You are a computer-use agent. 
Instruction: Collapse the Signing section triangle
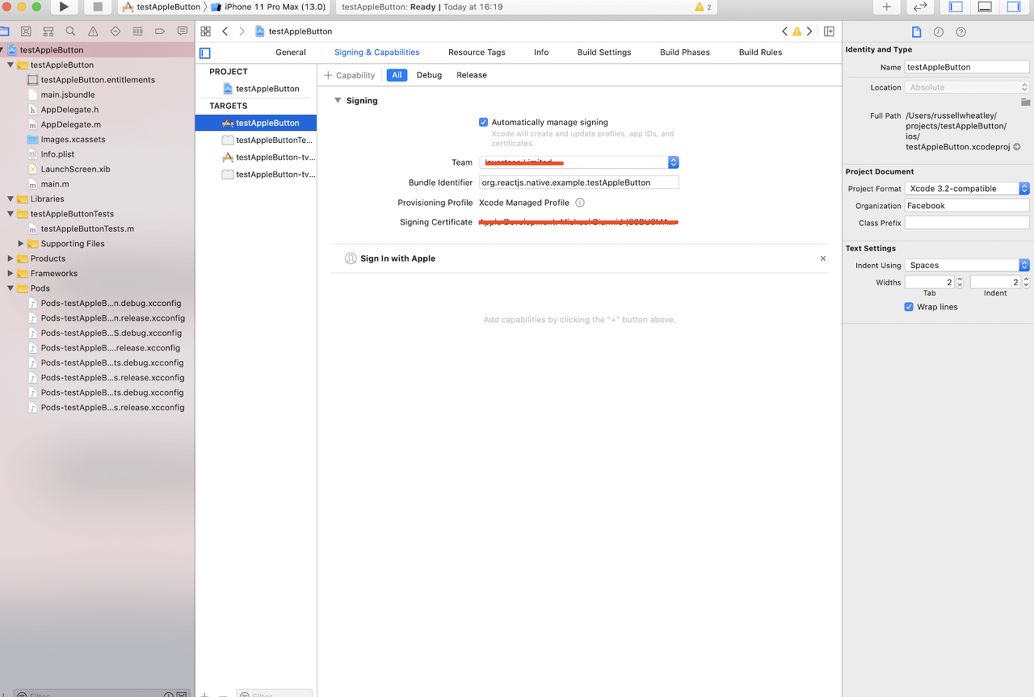point(338,100)
